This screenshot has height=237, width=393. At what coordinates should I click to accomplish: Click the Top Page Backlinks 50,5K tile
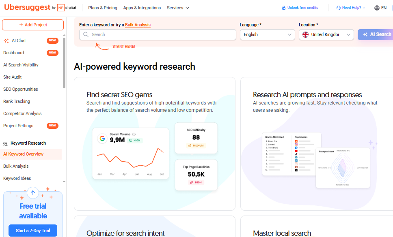click(x=196, y=175)
